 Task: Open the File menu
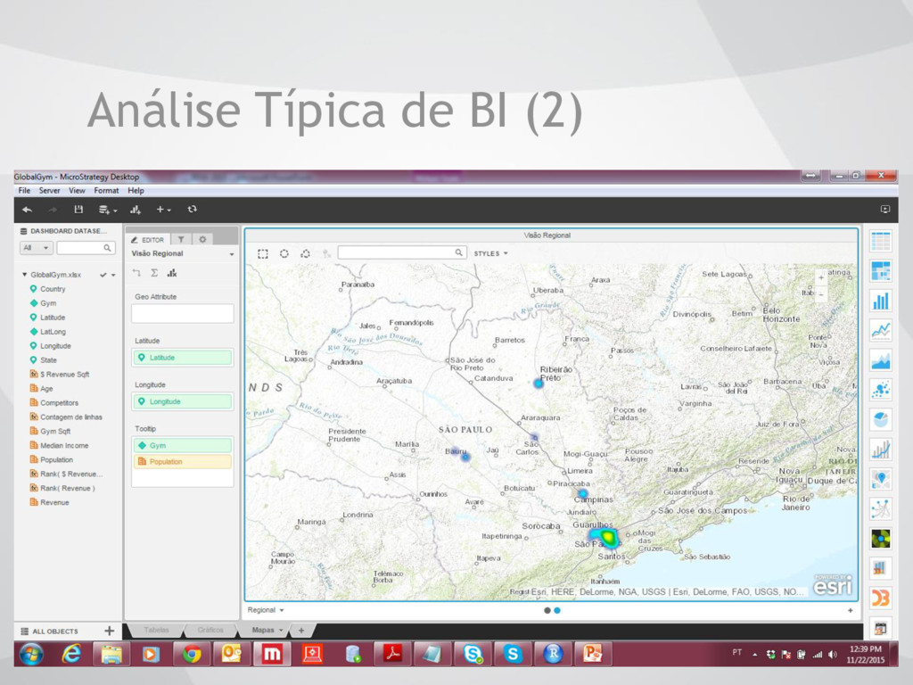point(24,191)
